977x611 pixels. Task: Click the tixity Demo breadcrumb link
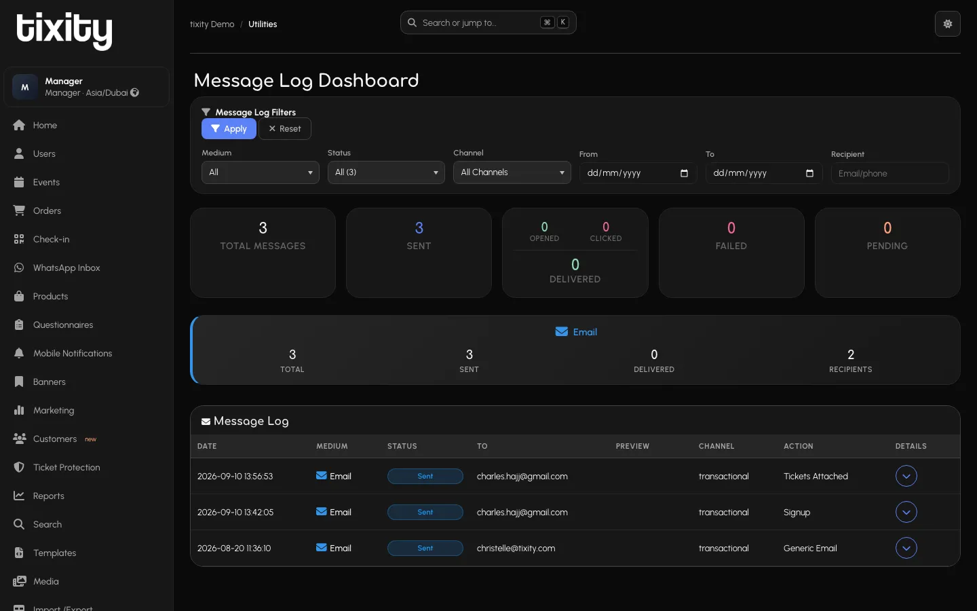tap(212, 24)
